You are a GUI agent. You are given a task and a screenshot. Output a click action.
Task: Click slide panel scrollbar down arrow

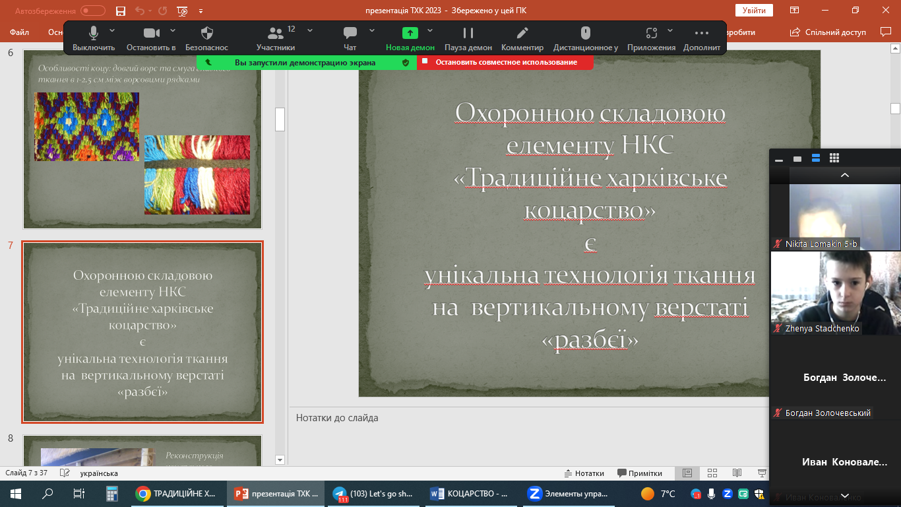click(x=280, y=460)
